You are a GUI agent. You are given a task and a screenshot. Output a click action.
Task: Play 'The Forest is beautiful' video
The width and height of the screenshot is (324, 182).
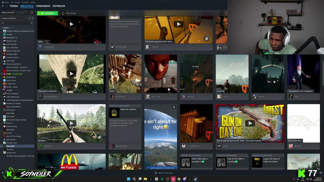tap(71, 74)
